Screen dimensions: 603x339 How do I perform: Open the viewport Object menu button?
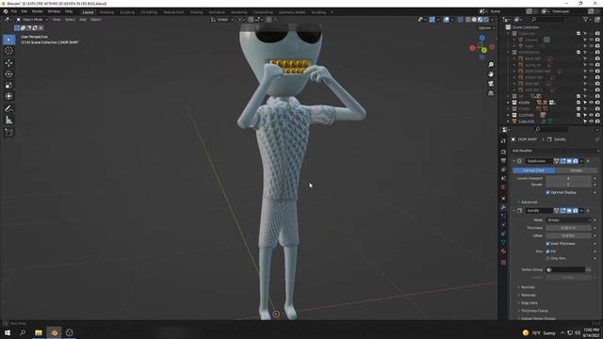coord(95,19)
